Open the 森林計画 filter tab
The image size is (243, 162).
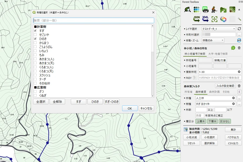point(214,92)
